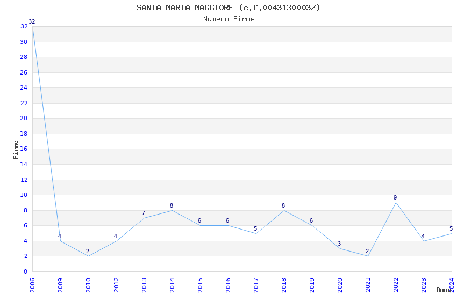Click the y-axis tick label 30

[x=24, y=42]
